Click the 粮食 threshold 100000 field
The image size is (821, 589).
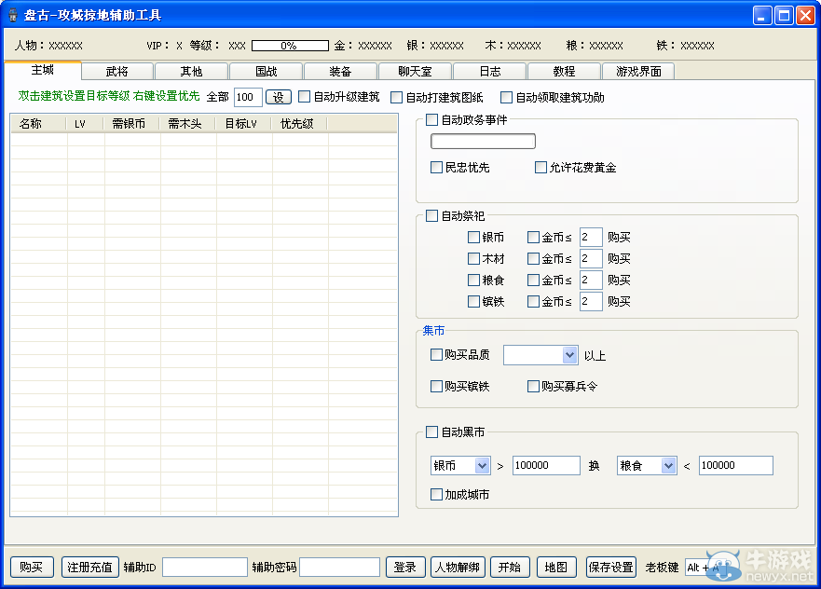(x=735, y=465)
